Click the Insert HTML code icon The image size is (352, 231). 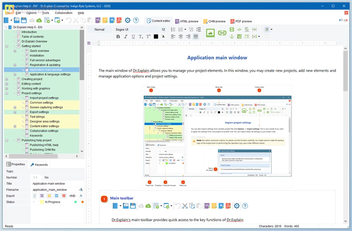[239, 30]
